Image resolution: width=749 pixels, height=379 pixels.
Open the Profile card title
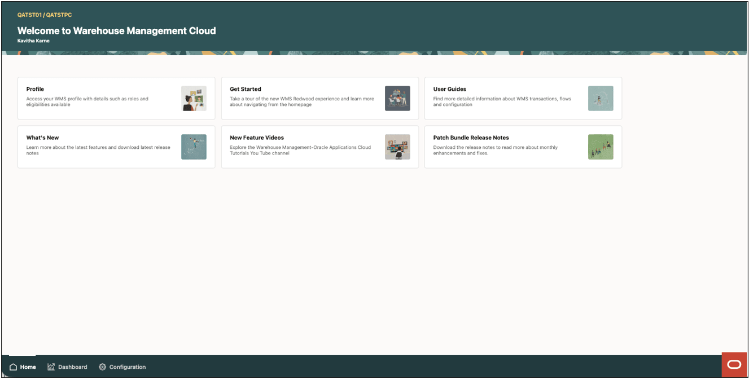coord(35,89)
